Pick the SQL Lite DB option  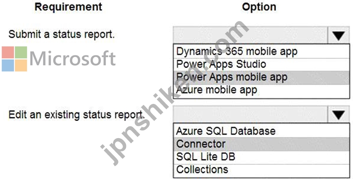click(x=261, y=157)
